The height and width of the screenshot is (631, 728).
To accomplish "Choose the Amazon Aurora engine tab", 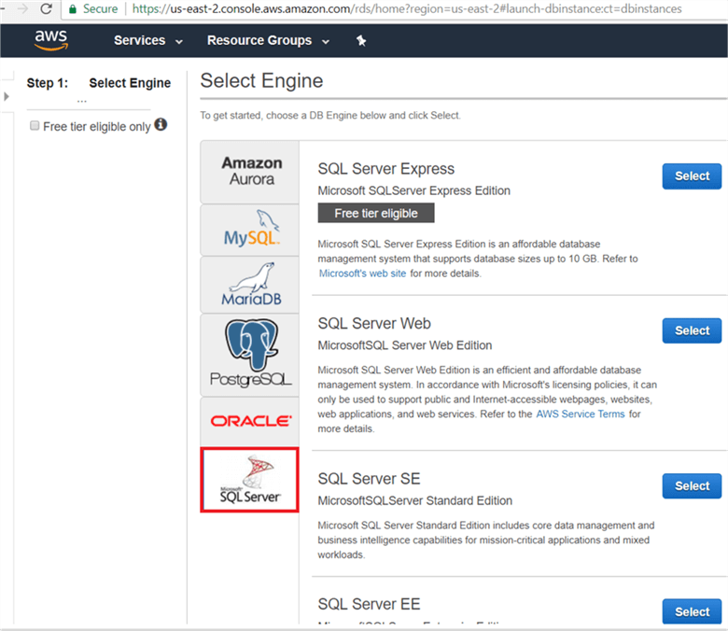I will click(x=250, y=172).
